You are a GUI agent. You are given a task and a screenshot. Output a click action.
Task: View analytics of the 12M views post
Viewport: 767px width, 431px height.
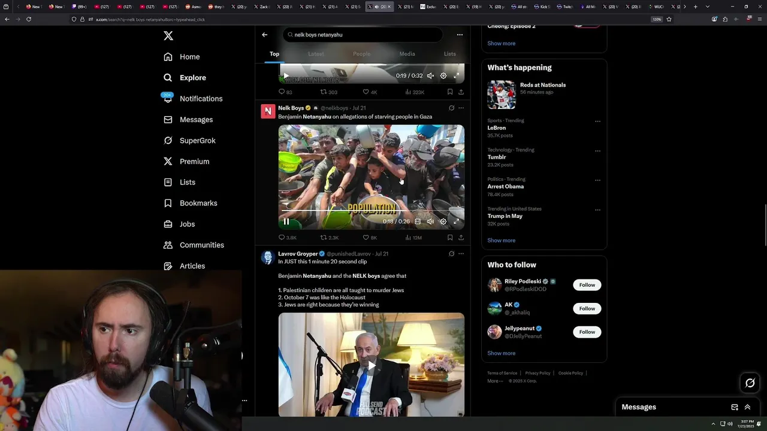pyautogui.click(x=413, y=238)
